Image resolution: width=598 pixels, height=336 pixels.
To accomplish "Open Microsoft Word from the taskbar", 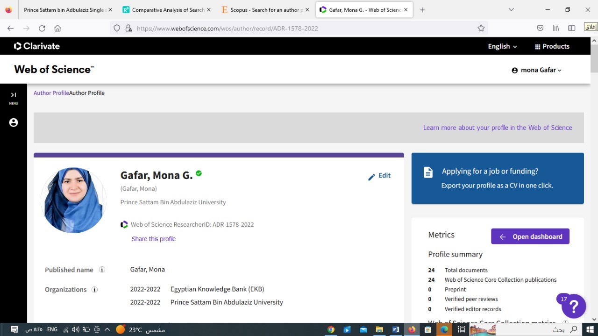I will point(395,329).
